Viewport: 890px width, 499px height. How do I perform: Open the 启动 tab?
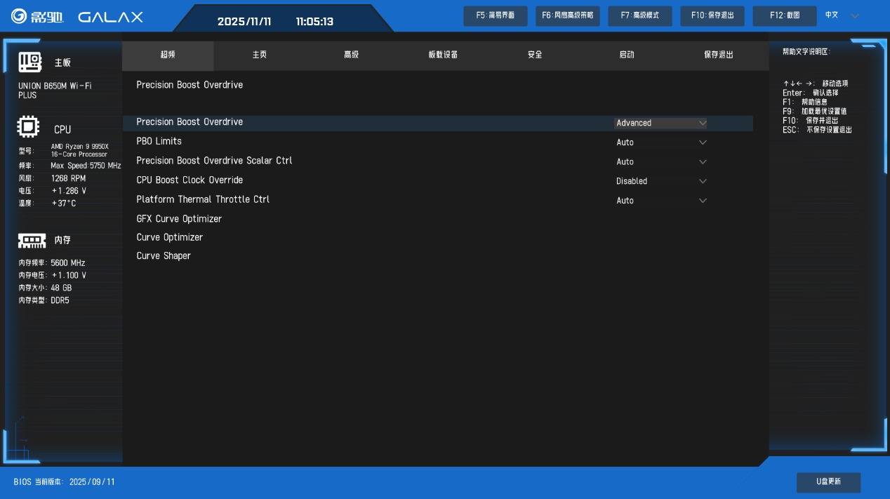tap(627, 55)
